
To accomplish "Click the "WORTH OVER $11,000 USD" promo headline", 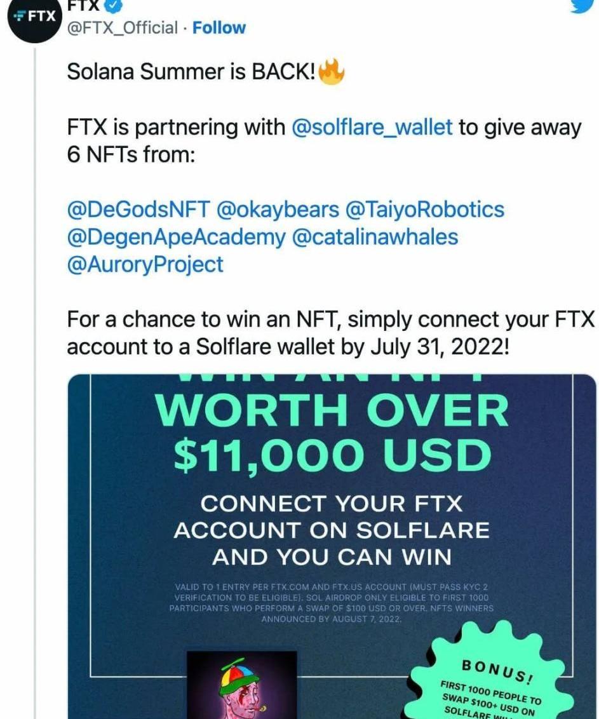I will [332, 433].
